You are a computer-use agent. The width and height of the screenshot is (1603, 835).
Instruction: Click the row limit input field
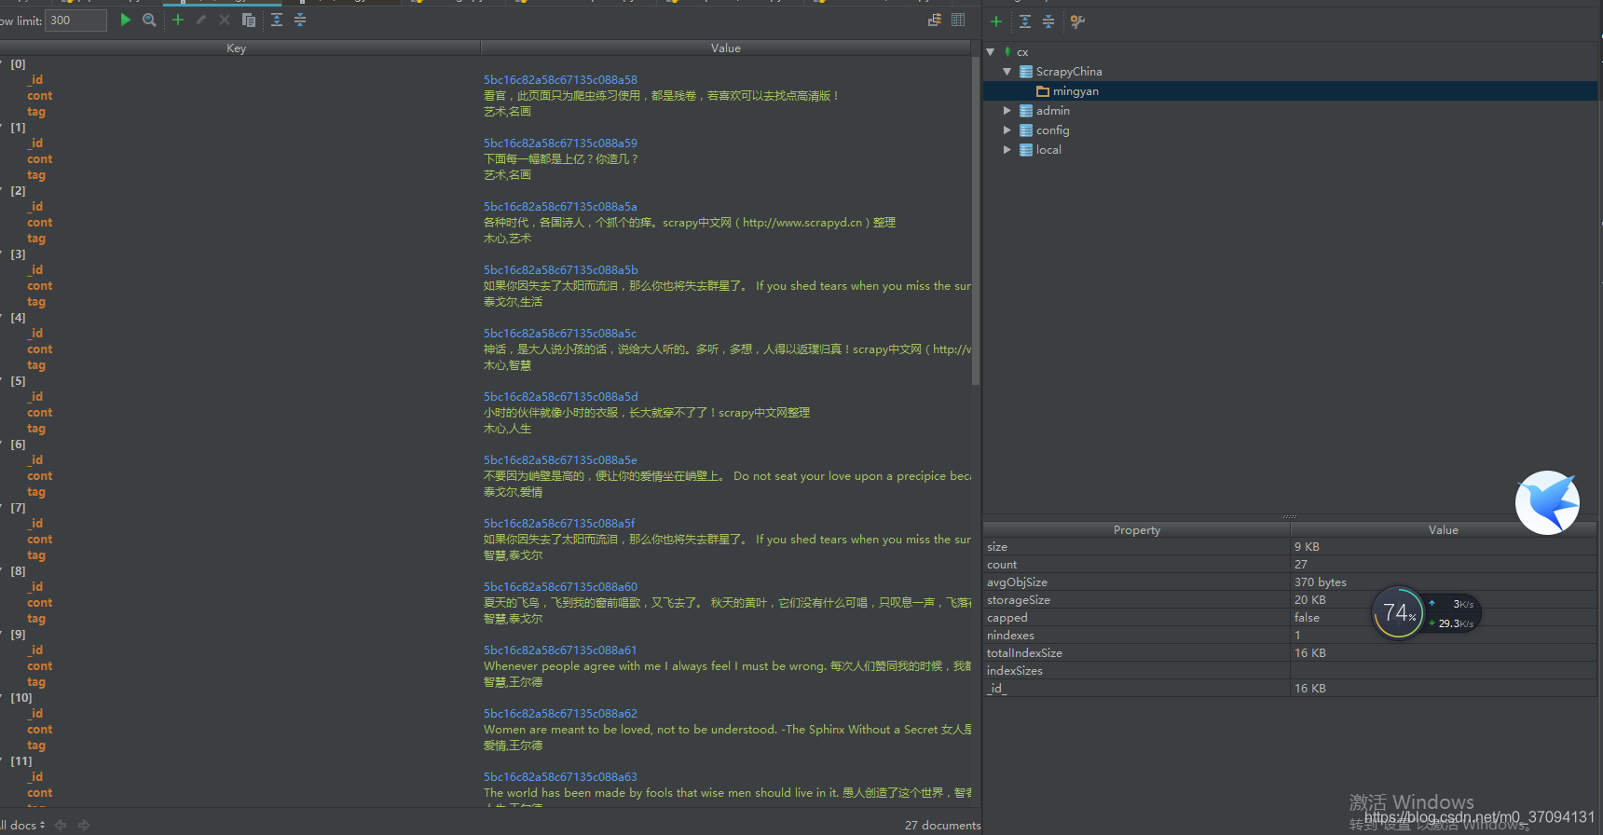pyautogui.click(x=75, y=21)
